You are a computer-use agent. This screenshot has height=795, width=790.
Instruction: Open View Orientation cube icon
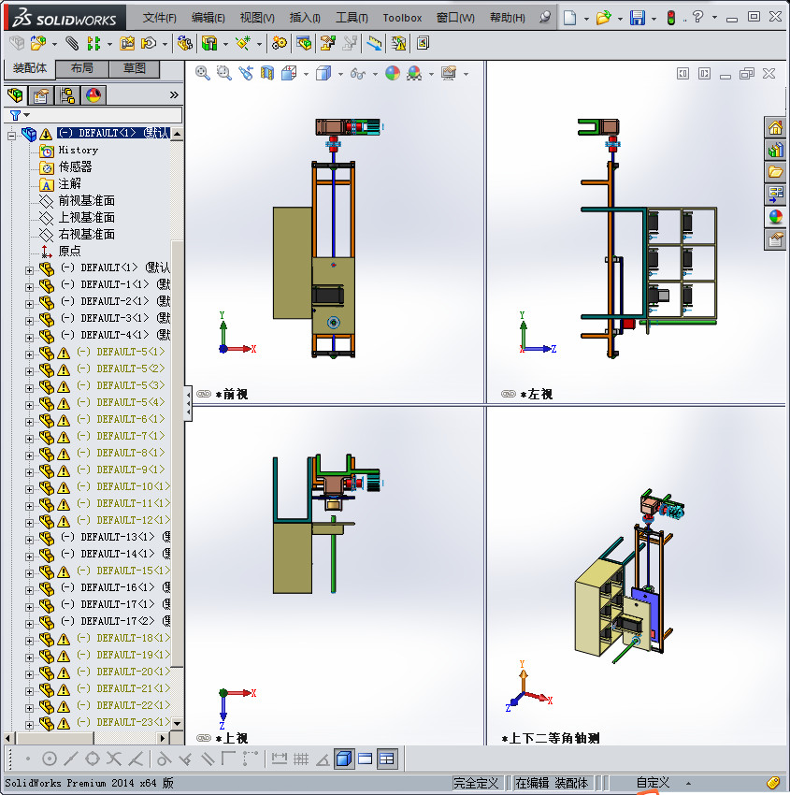pyautogui.click(x=289, y=74)
